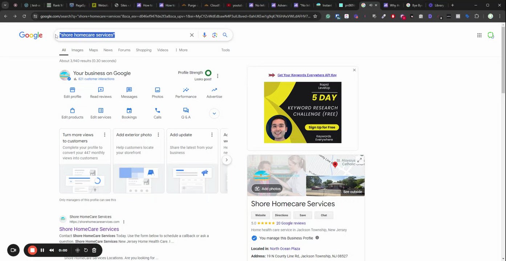
Task: Open three-dot menu beside shorehomecareservices.com result
Action: click(x=124, y=222)
